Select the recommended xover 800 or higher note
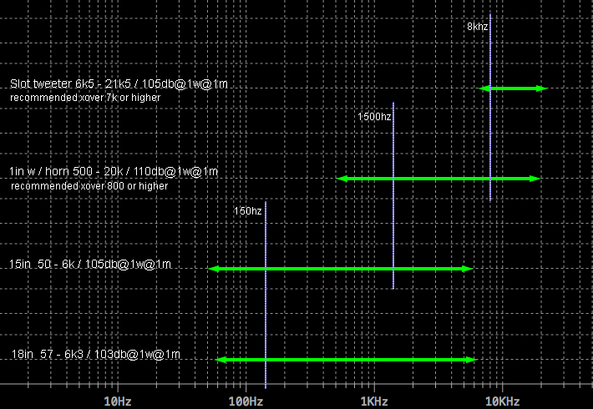Screen dimensions: 593x409 coord(89,186)
